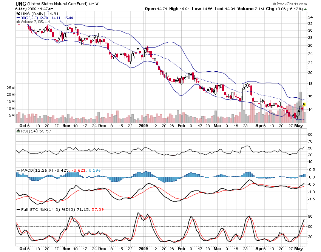This screenshot has width=321, height=252.
Task: Click the Feb label under the stochastic panel
Action: pyautogui.click(x=181, y=249)
